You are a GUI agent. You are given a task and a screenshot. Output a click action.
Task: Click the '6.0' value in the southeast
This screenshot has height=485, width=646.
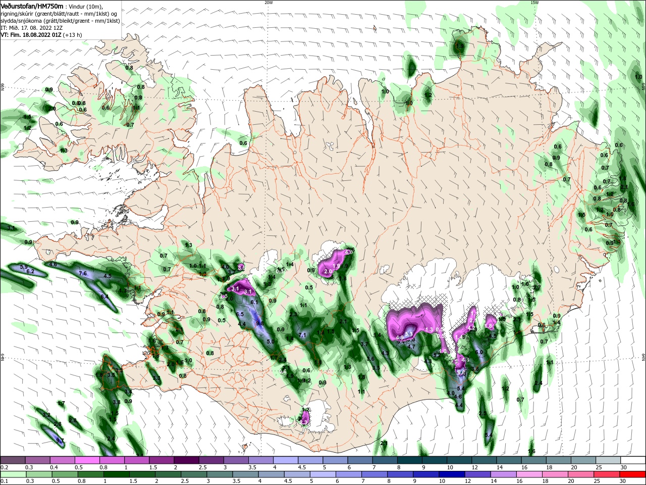click(x=479, y=352)
